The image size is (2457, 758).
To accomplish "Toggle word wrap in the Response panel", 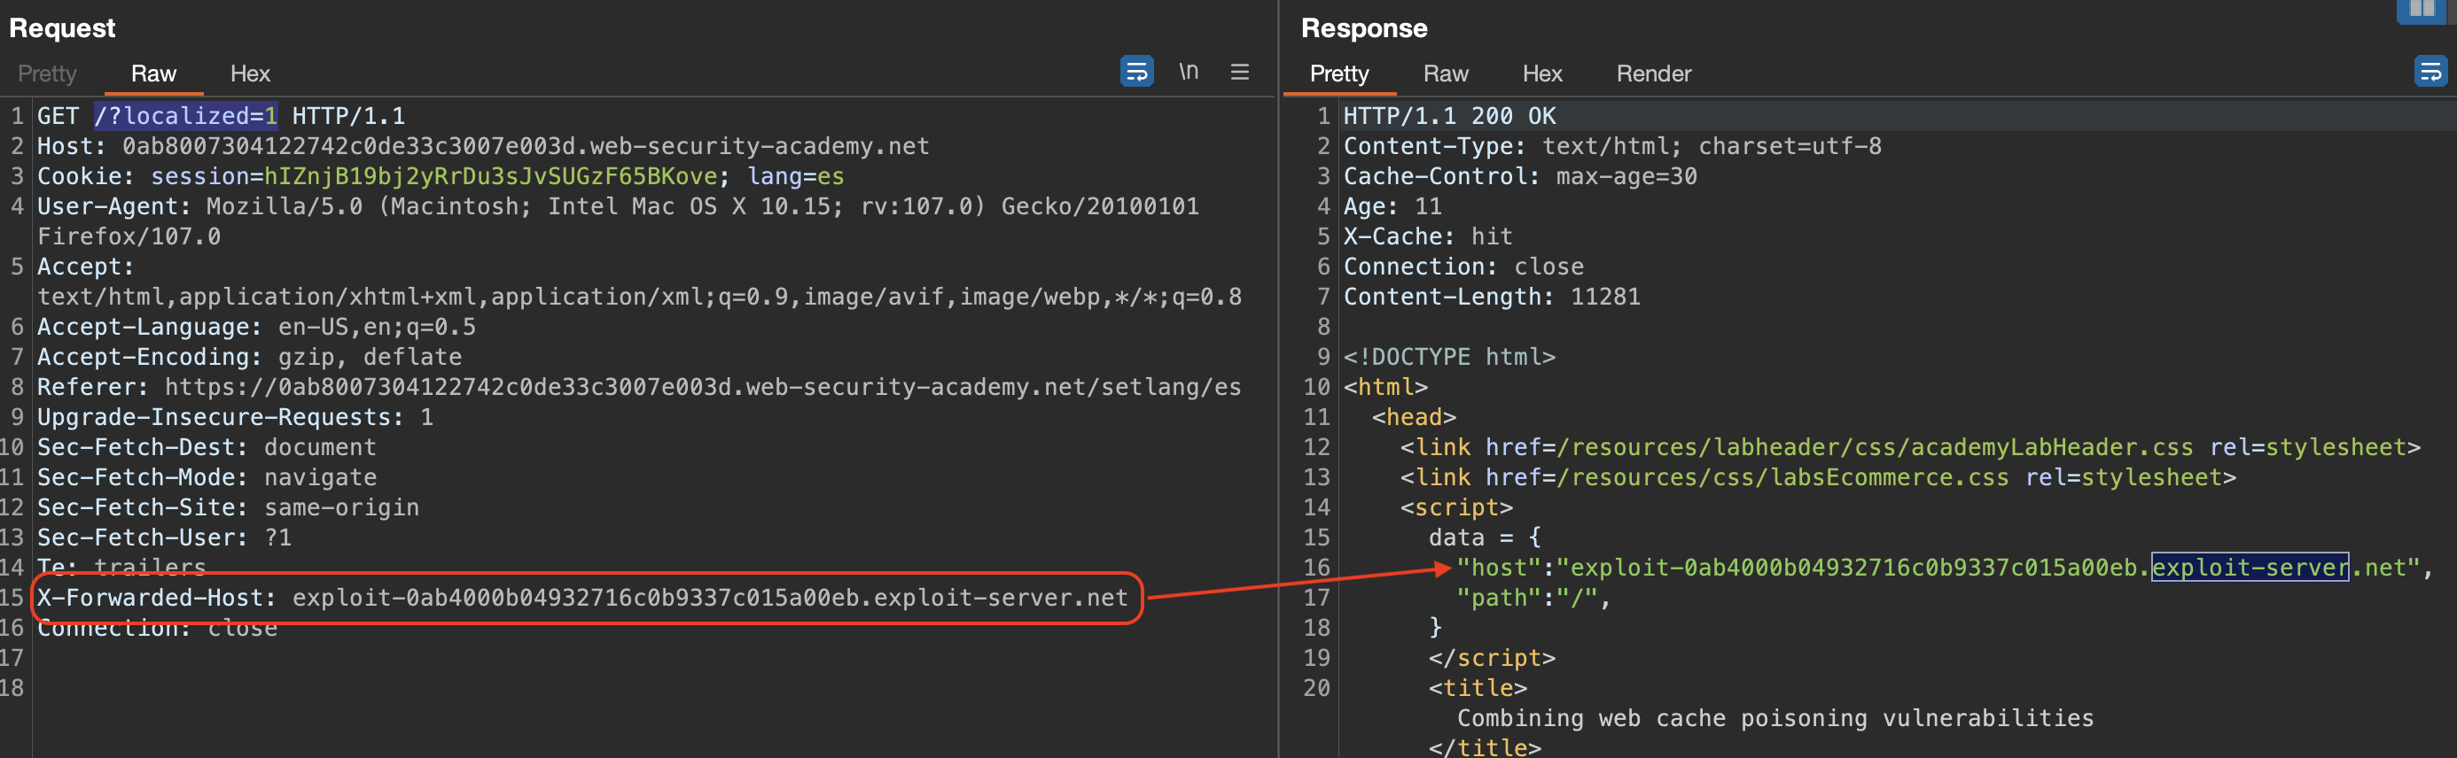I will 2430,72.
